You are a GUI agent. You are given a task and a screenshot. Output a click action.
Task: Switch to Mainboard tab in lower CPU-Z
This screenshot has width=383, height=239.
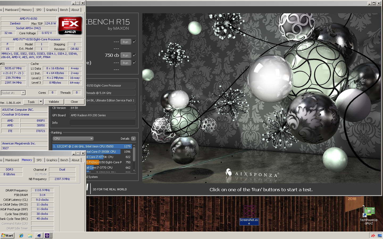(x=12, y=160)
